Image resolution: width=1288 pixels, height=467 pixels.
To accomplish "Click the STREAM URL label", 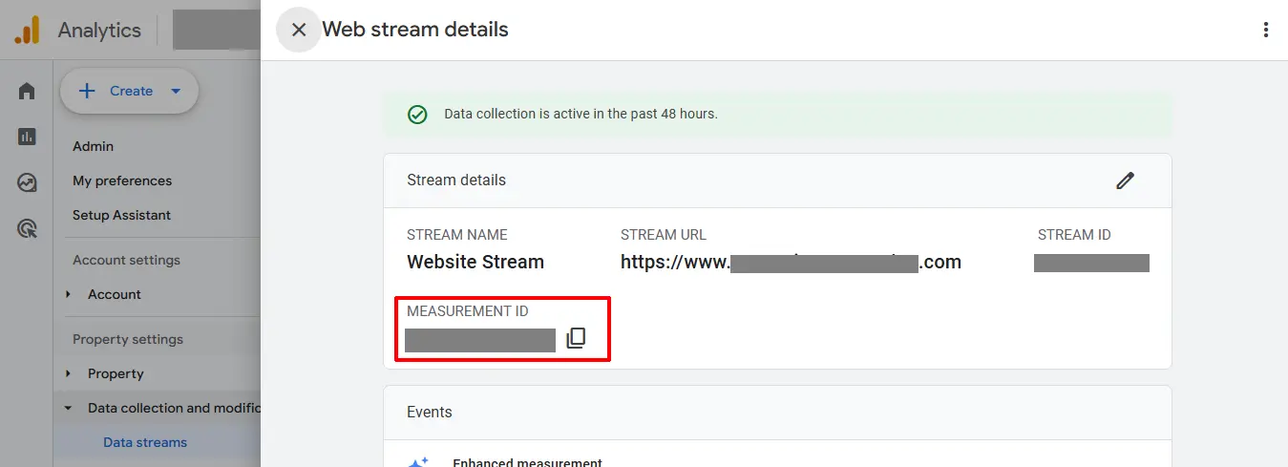I will [664, 235].
